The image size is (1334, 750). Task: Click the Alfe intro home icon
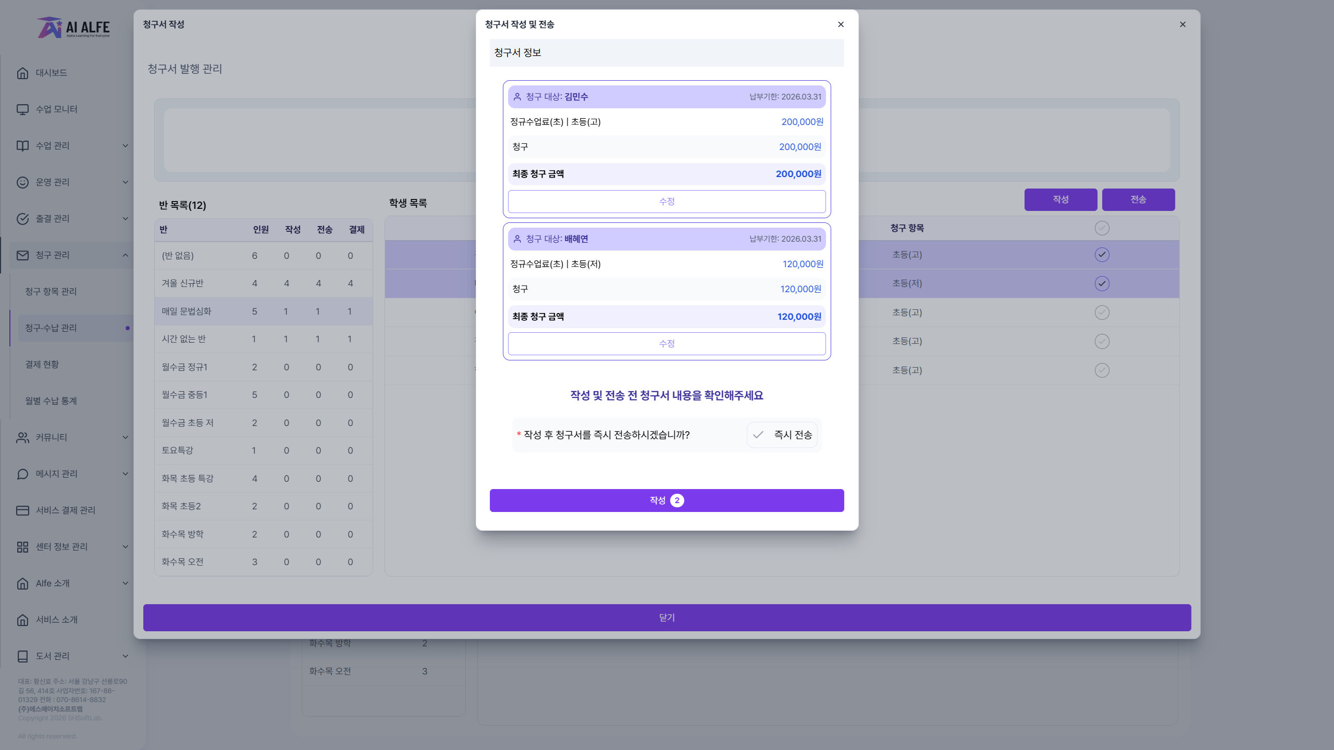pyautogui.click(x=22, y=583)
